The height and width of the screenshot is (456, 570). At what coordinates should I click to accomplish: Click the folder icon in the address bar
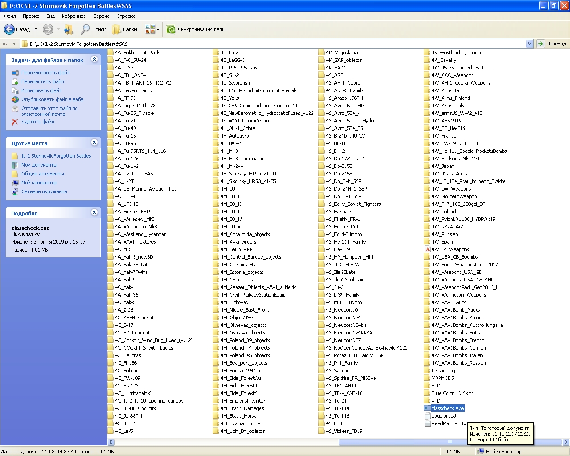point(25,44)
